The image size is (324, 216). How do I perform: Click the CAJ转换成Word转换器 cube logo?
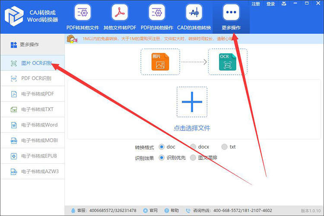click(14, 16)
